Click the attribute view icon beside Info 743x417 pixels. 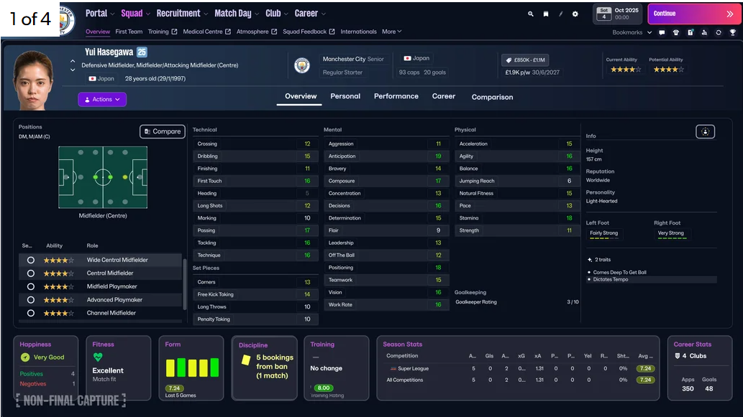[x=705, y=132]
